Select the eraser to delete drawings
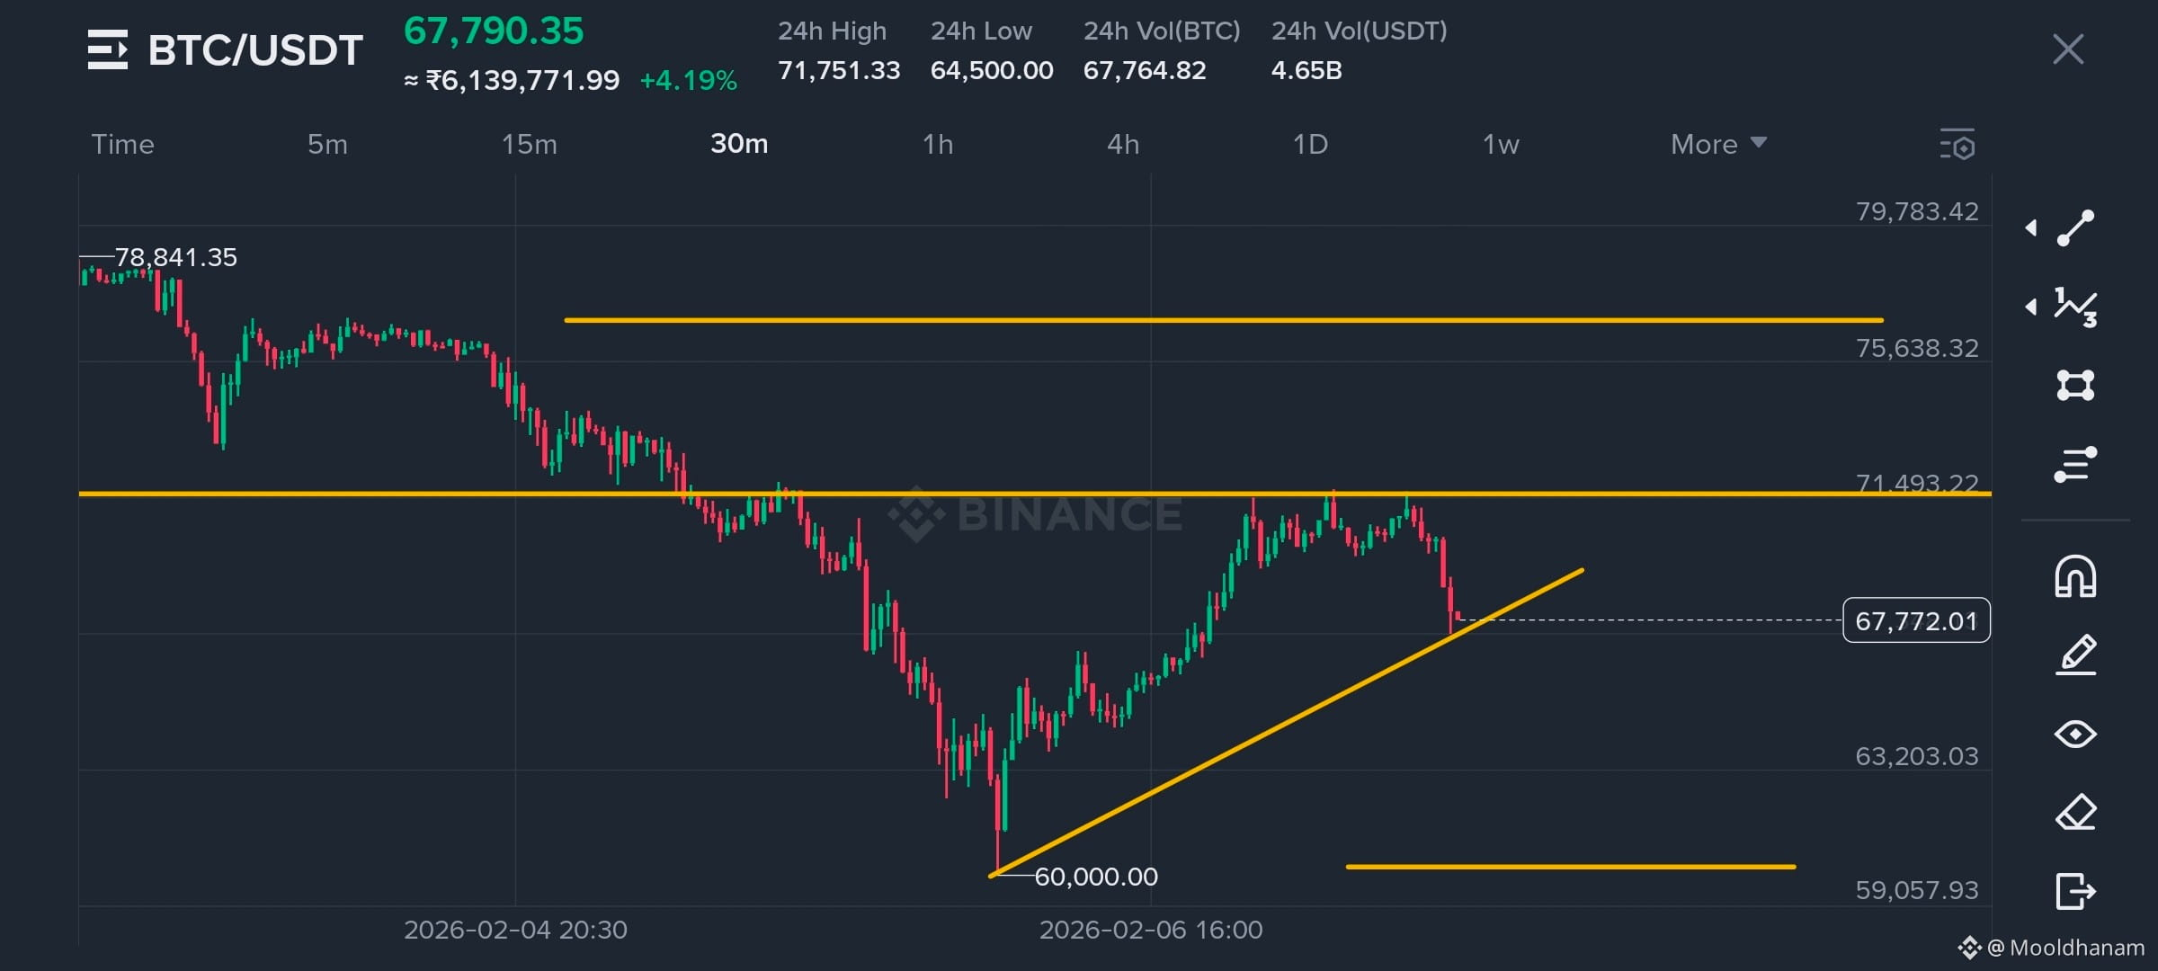This screenshot has width=2158, height=971. coord(2075,813)
